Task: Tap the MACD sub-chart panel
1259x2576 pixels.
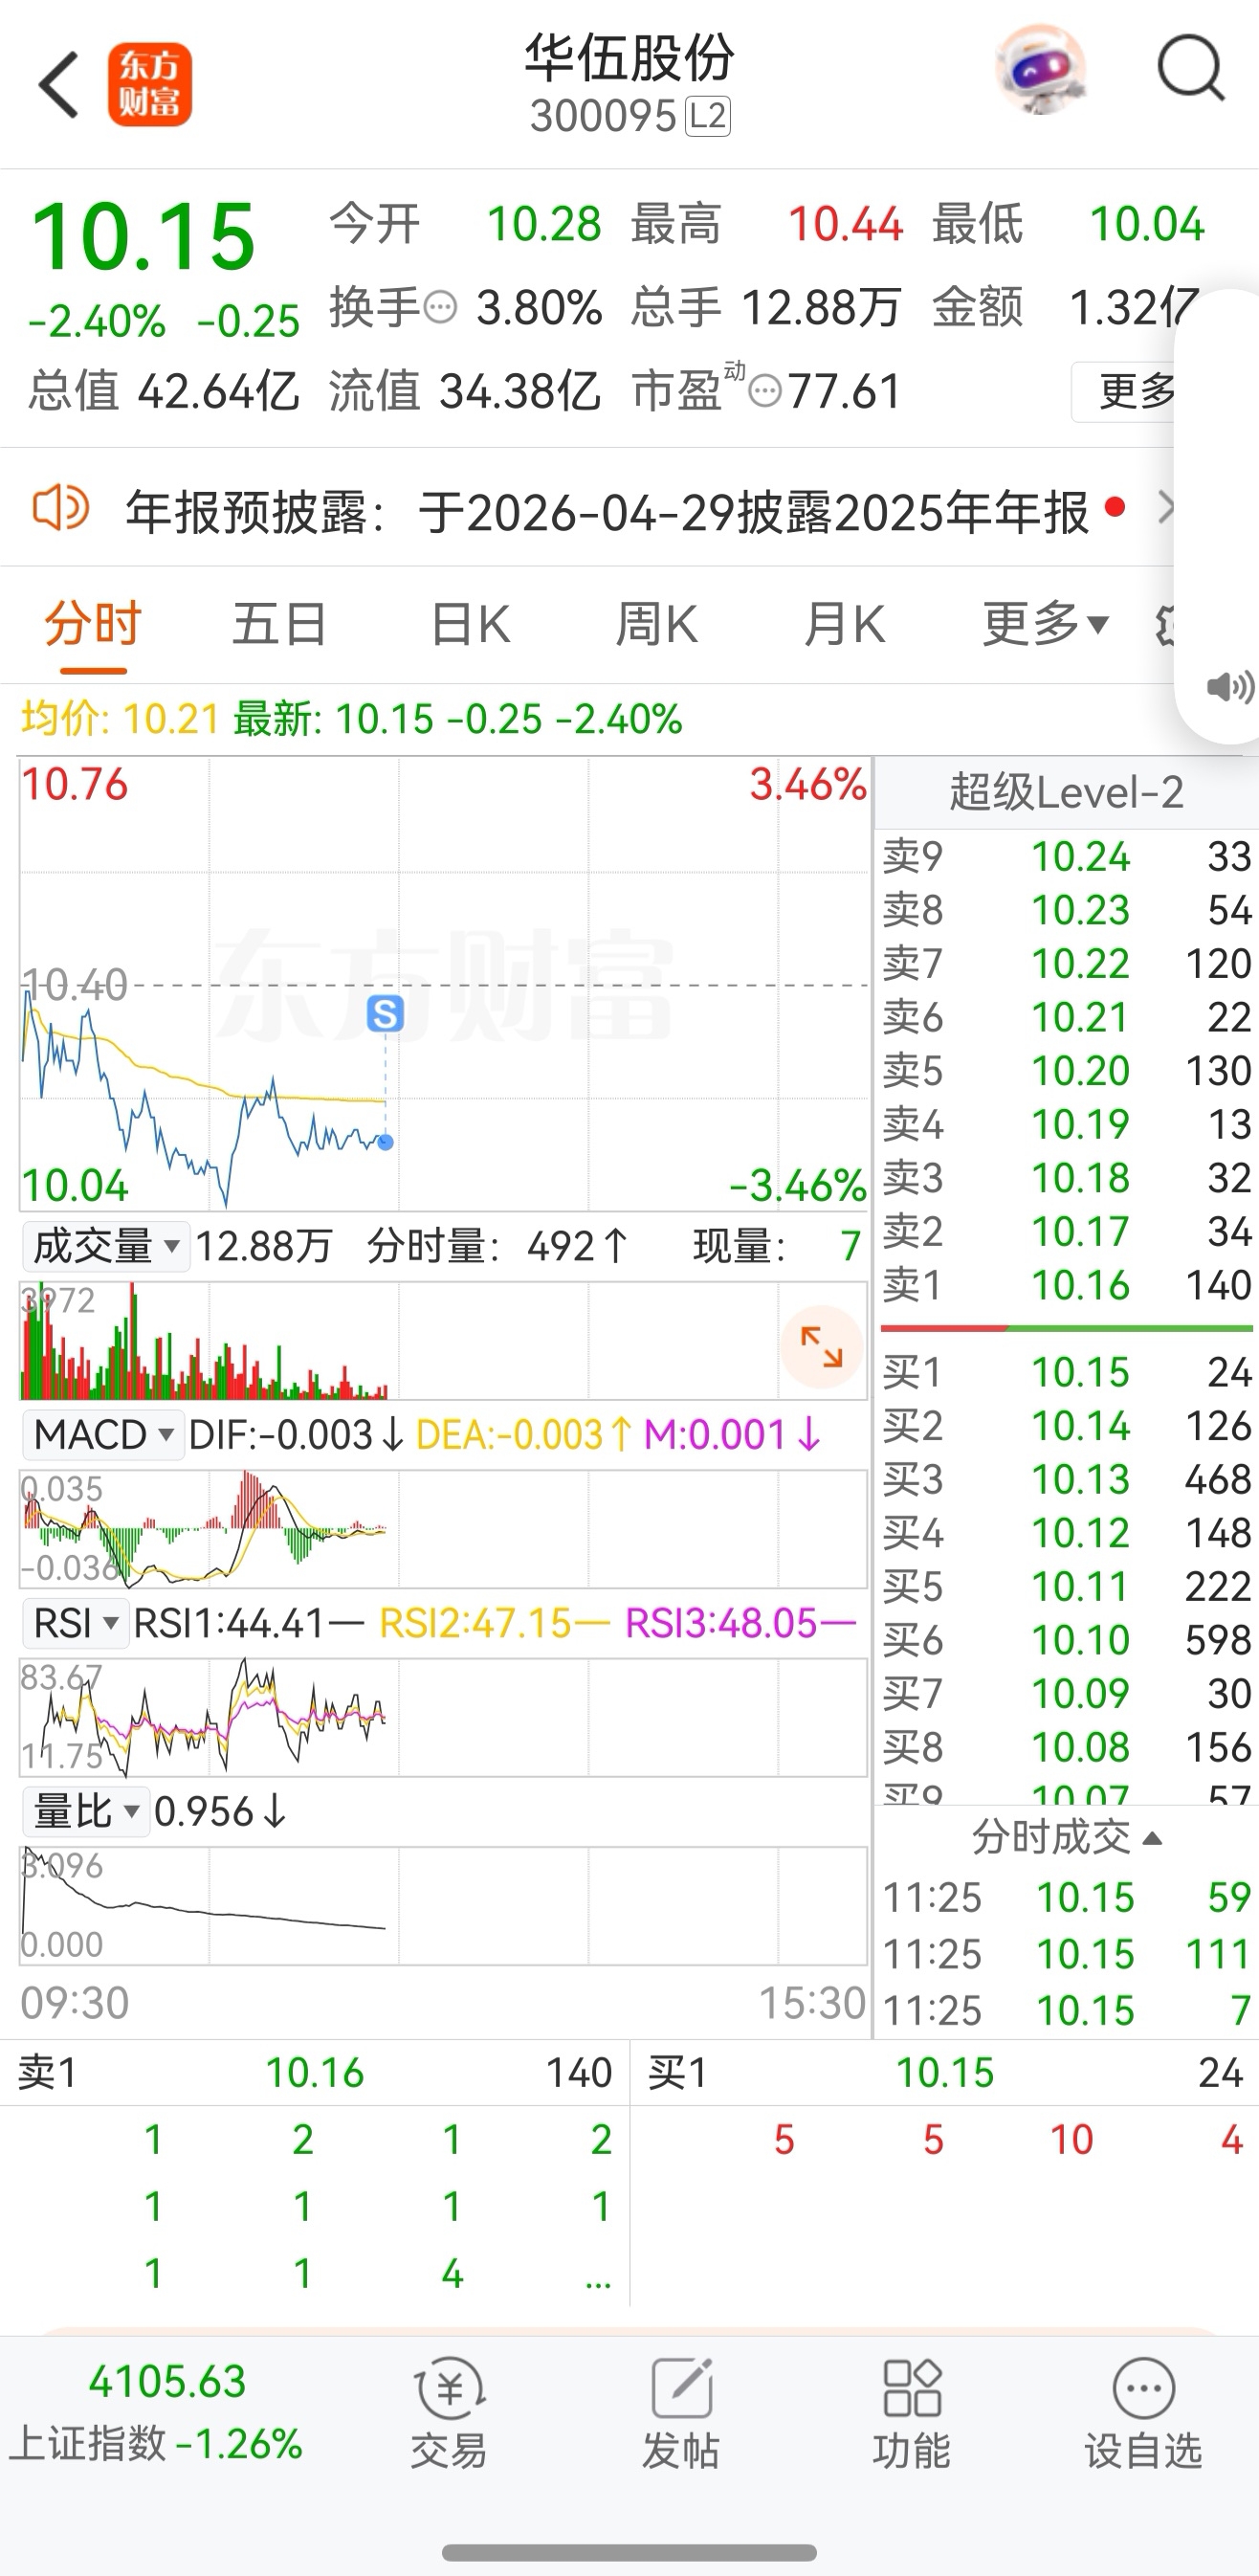Action: pyautogui.click(x=443, y=1529)
